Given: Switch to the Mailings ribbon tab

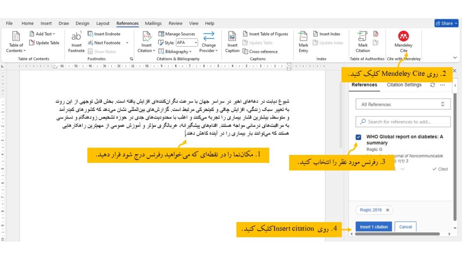Looking at the screenshot, I should [153, 23].
